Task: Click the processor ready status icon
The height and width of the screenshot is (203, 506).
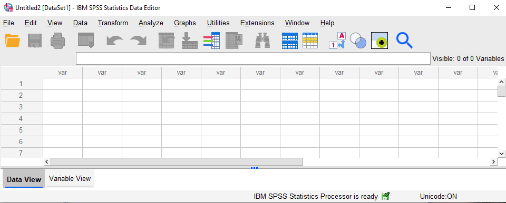Action: point(386,196)
